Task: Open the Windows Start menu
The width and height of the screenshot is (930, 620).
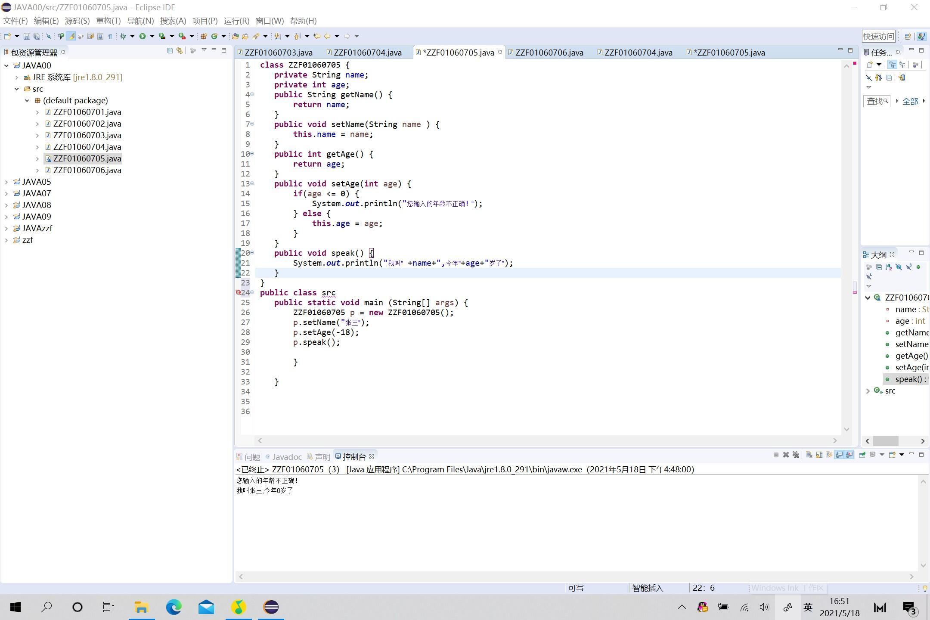Action: [x=15, y=607]
